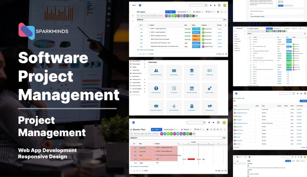The image size is (307, 177).
Task: Focus subject search field in Master Plan panel
Action: point(144,134)
